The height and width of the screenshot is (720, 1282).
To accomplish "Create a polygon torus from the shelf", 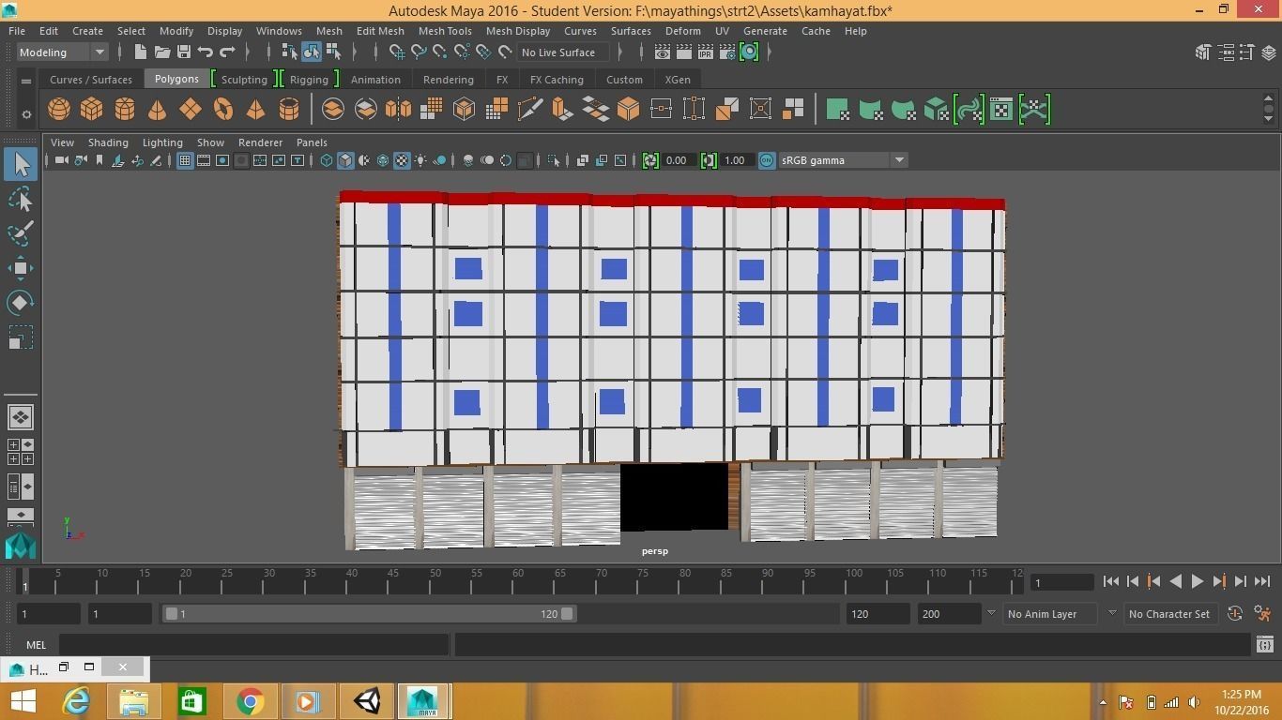I will coord(223,110).
